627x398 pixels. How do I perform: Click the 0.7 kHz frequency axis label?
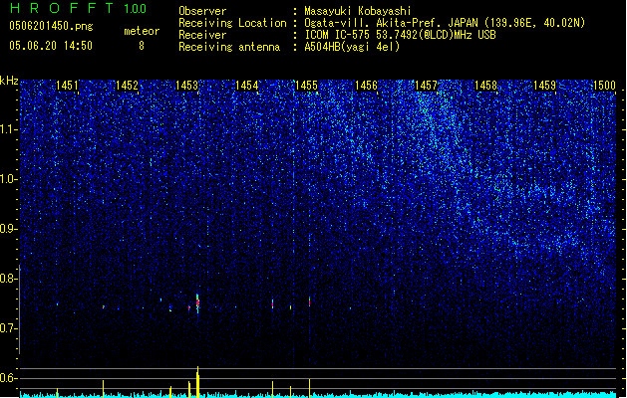click(x=8, y=328)
